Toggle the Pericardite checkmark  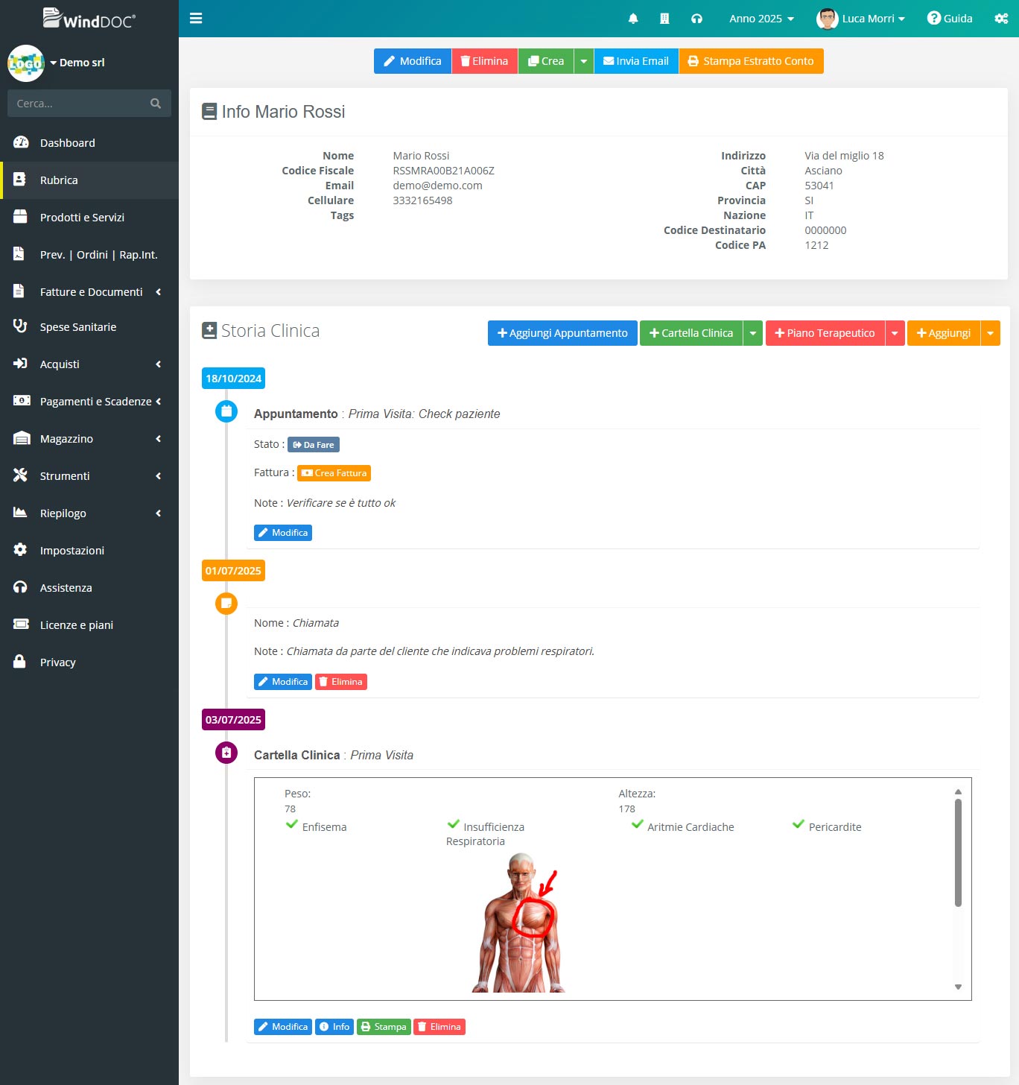(799, 824)
